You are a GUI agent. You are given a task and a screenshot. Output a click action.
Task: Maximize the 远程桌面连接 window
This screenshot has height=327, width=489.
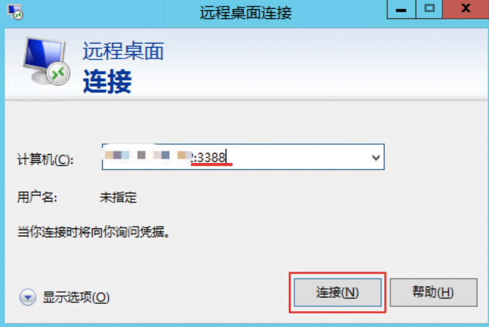(429, 10)
